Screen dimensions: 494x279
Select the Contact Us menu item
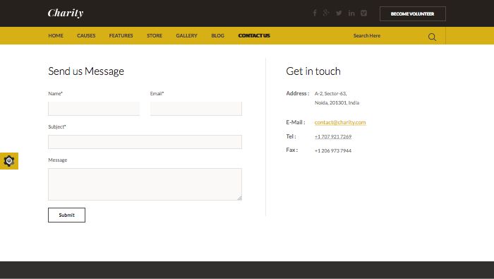coord(254,35)
